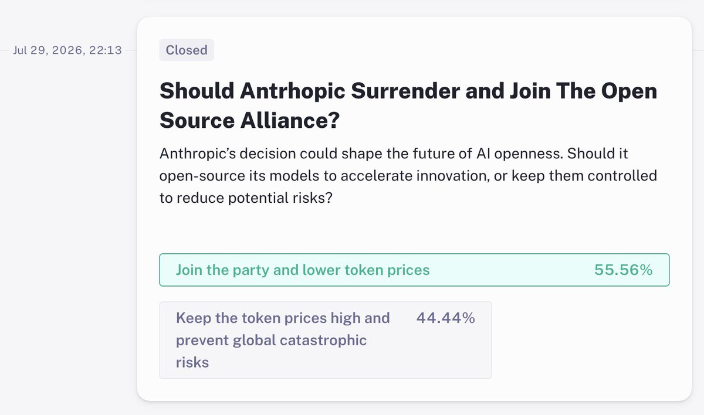The height and width of the screenshot is (415, 704).
Task: Click the gray losing result bar
Action: click(x=326, y=340)
